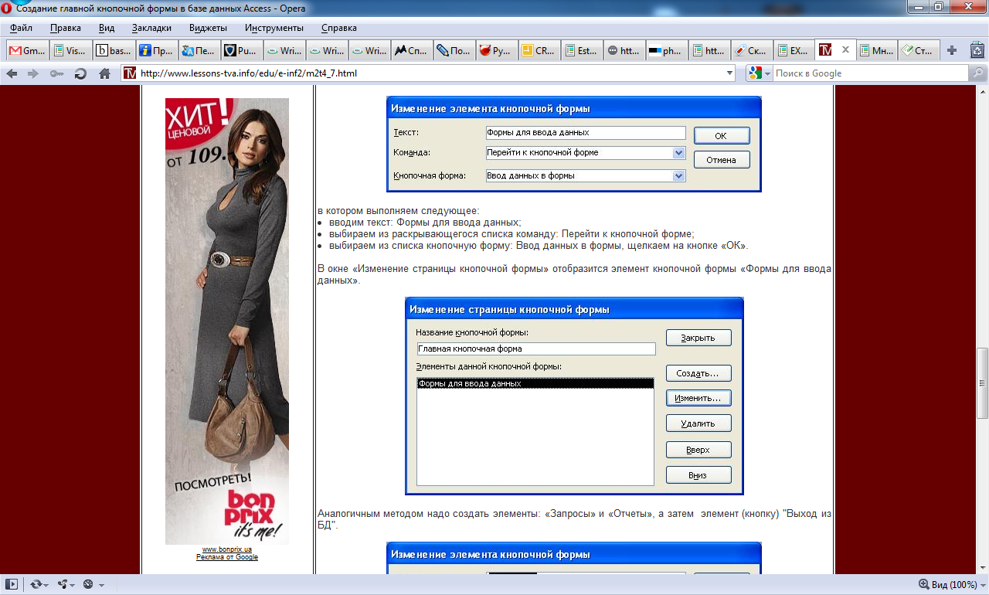Open the Инструменты menu
The image size is (989, 595).
(274, 28)
